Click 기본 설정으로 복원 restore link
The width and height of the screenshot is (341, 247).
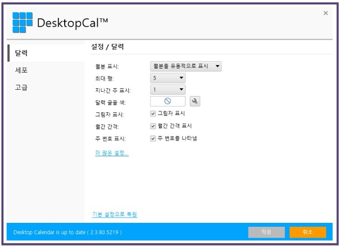[x=114, y=214]
